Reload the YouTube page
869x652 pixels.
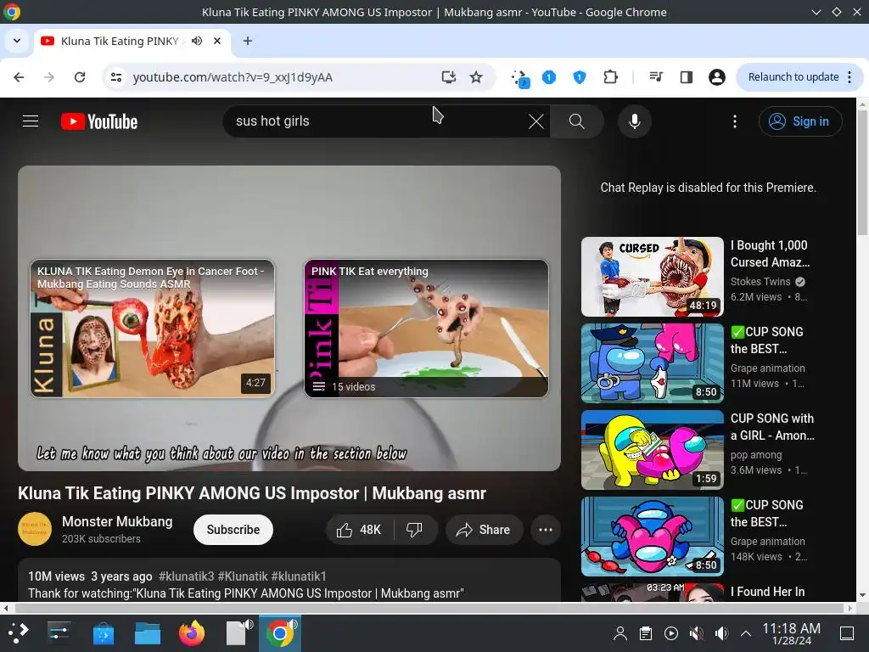[80, 77]
